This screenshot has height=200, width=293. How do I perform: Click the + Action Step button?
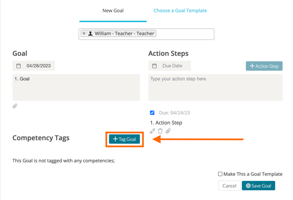264,66
